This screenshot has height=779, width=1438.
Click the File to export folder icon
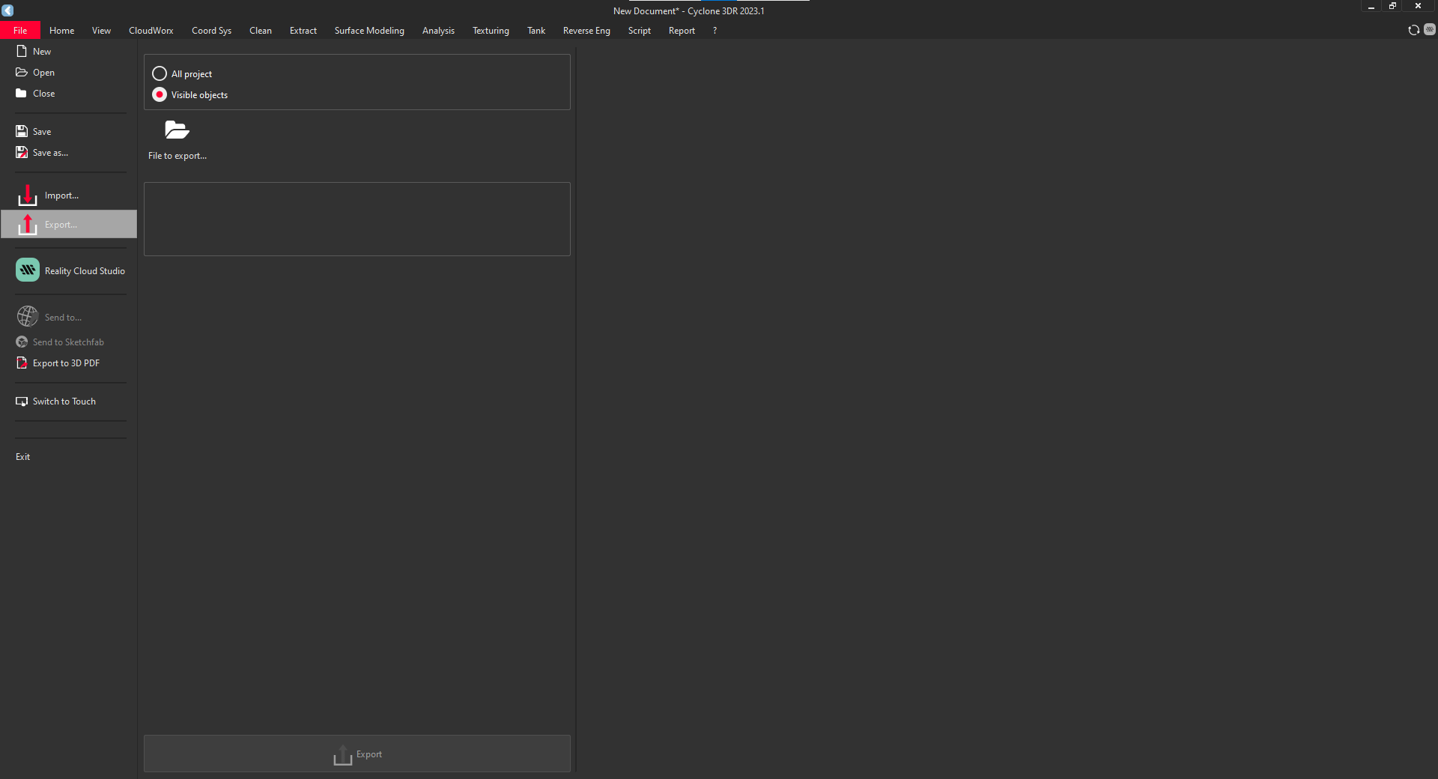177,130
